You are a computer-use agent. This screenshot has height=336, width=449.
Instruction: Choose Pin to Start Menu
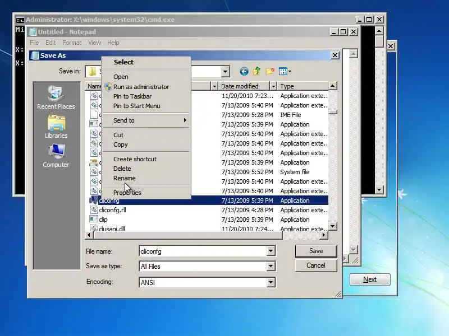[x=136, y=106]
